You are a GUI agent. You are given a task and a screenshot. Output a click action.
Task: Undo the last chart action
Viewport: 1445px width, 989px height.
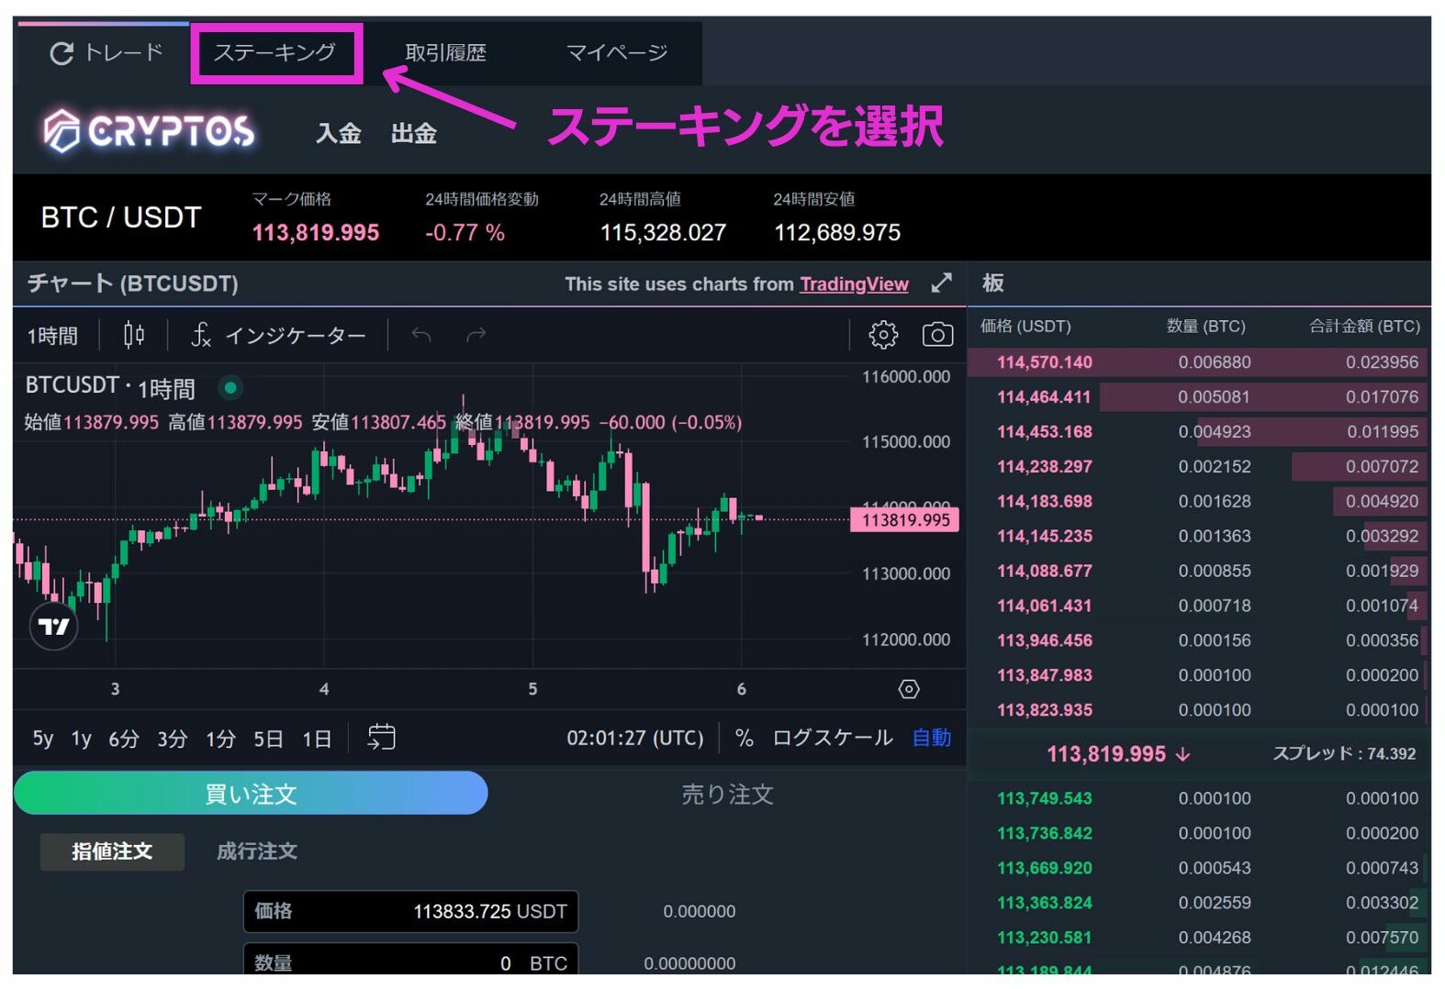[421, 335]
